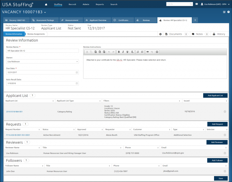Toggle bold formatting in Review Instructions

119,52
